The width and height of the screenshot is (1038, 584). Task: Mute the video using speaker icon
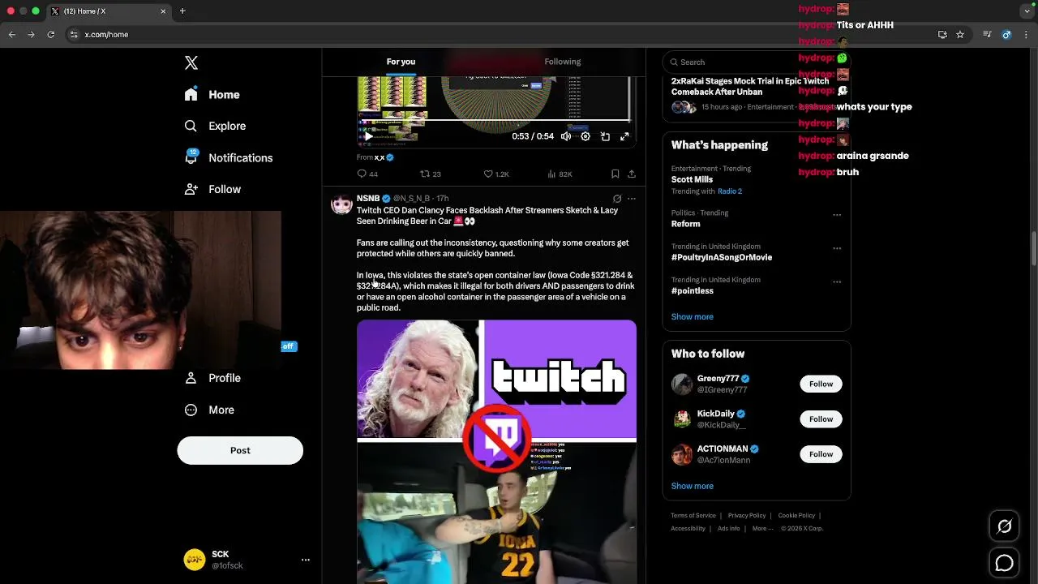[x=566, y=136]
